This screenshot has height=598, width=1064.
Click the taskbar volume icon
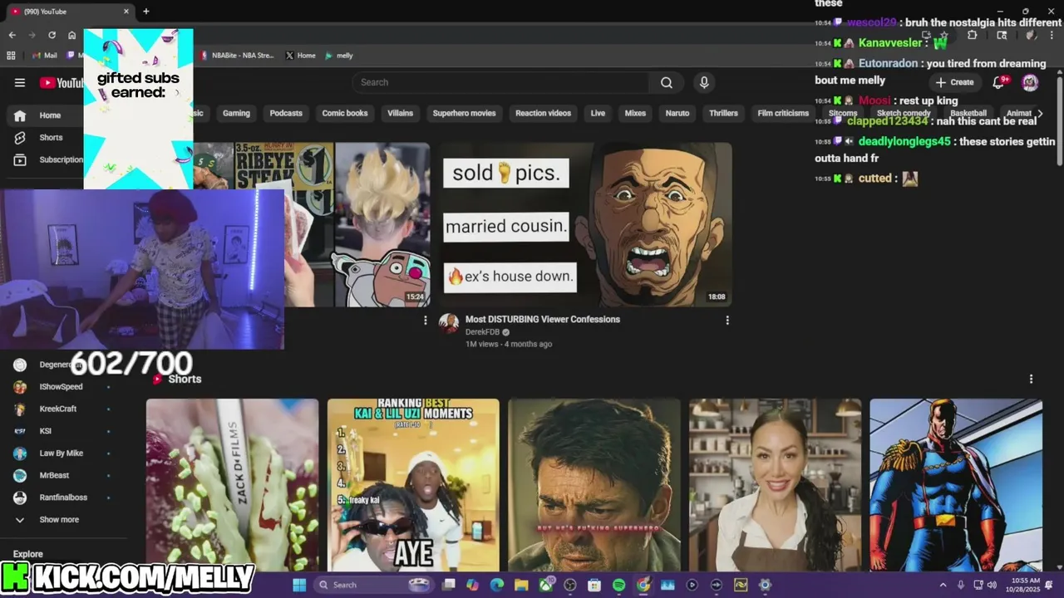pos(992,585)
